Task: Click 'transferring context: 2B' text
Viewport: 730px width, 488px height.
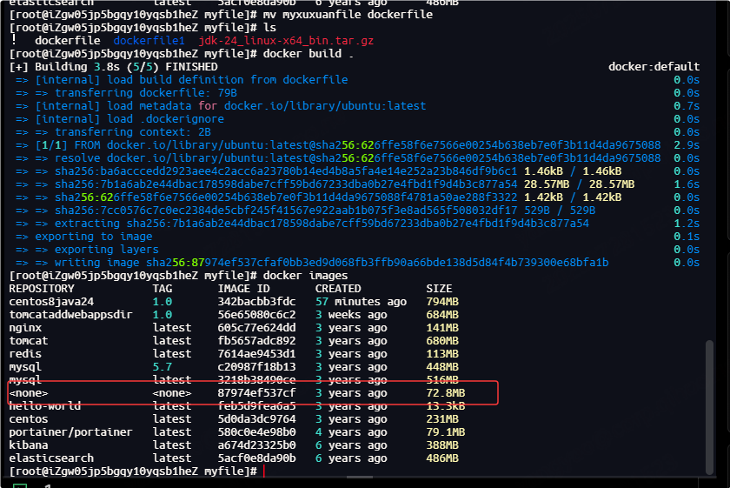Action: coord(133,132)
